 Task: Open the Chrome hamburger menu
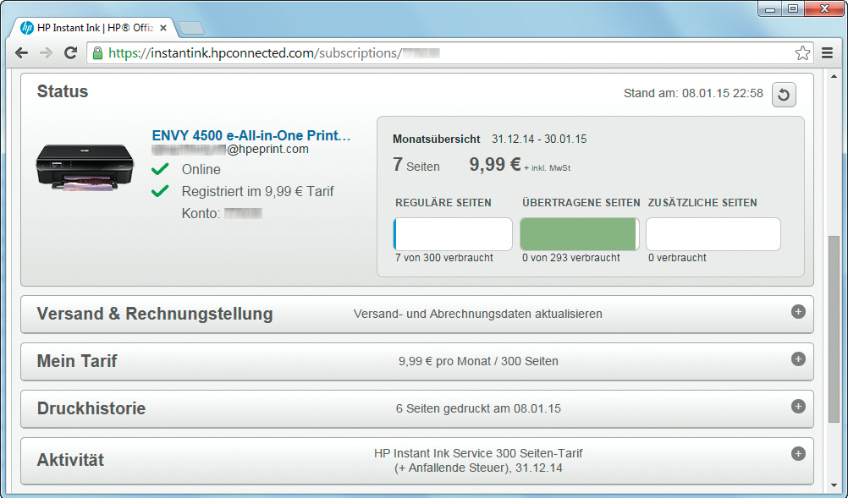[x=827, y=53]
